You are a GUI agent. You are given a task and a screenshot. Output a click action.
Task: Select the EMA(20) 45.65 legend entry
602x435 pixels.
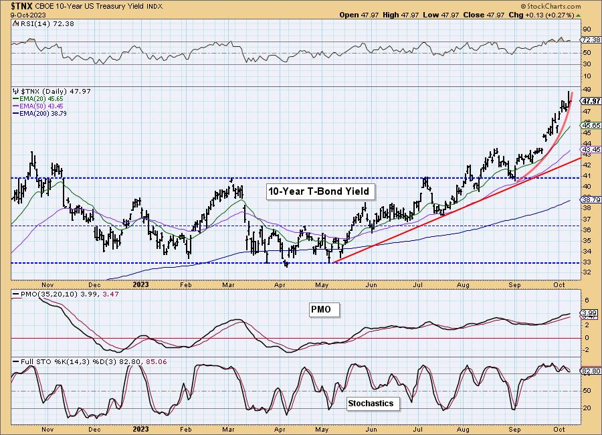[x=37, y=99]
